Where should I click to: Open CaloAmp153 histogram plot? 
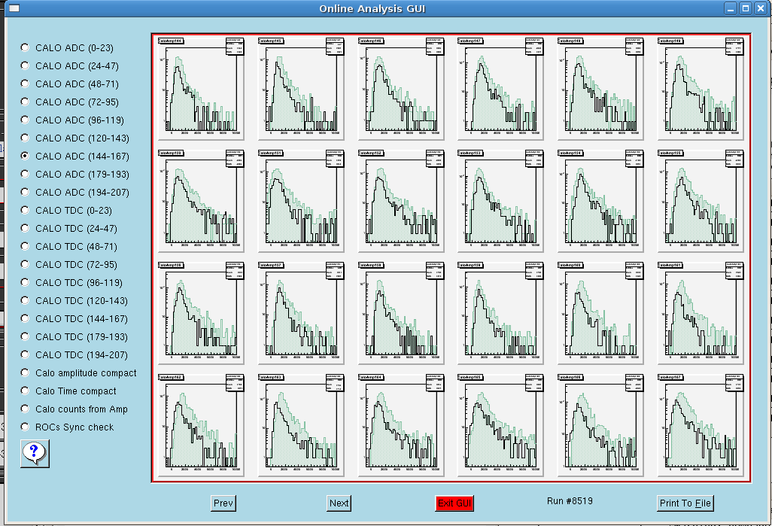(x=500, y=201)
